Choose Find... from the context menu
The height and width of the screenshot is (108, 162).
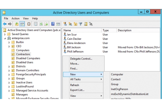(83, 69)
